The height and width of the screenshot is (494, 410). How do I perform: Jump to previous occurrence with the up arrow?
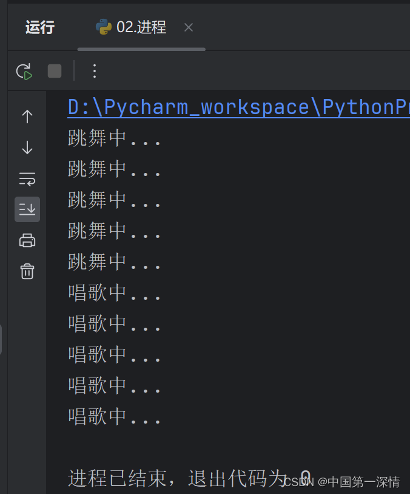pos(27,117)
